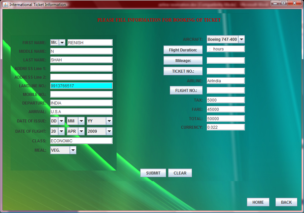This screenshot has height=213, width=304.
Task: Click the Currency field showing 0.022
Action: pyautogui.click(x=226, y=127)
